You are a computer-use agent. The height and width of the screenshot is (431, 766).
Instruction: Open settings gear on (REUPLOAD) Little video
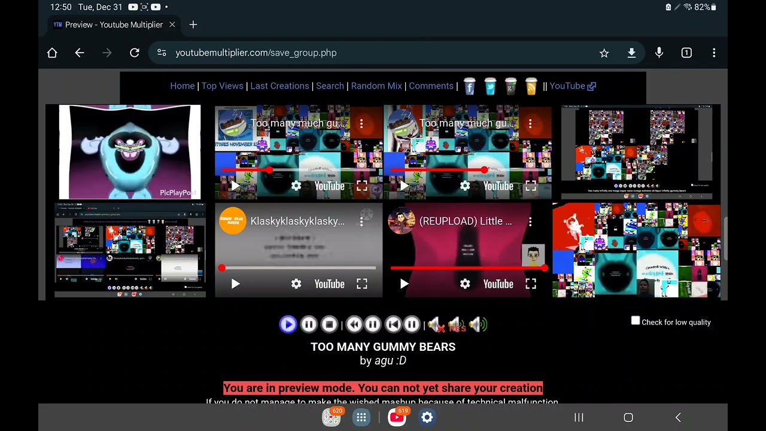click(x=465, y=284)
